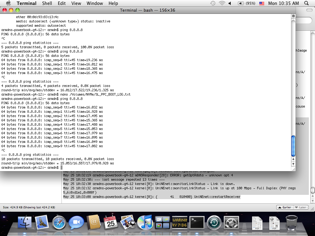The image size is (315, 236).
Task: Click the '100.0% packet loss' line
Action: point(58,47)
